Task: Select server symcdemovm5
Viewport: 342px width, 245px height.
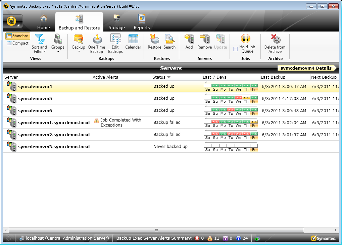Action: [171, 98]
